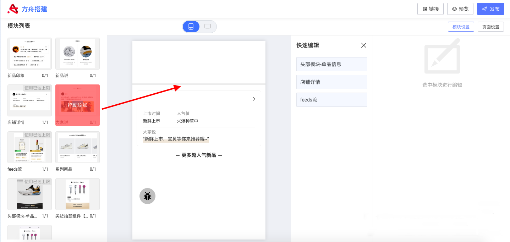Image resolution: width=510 pixels, height=242 pixels.
Task: Switch to the 页面设置 tab
Action: [x=490, y=26]
